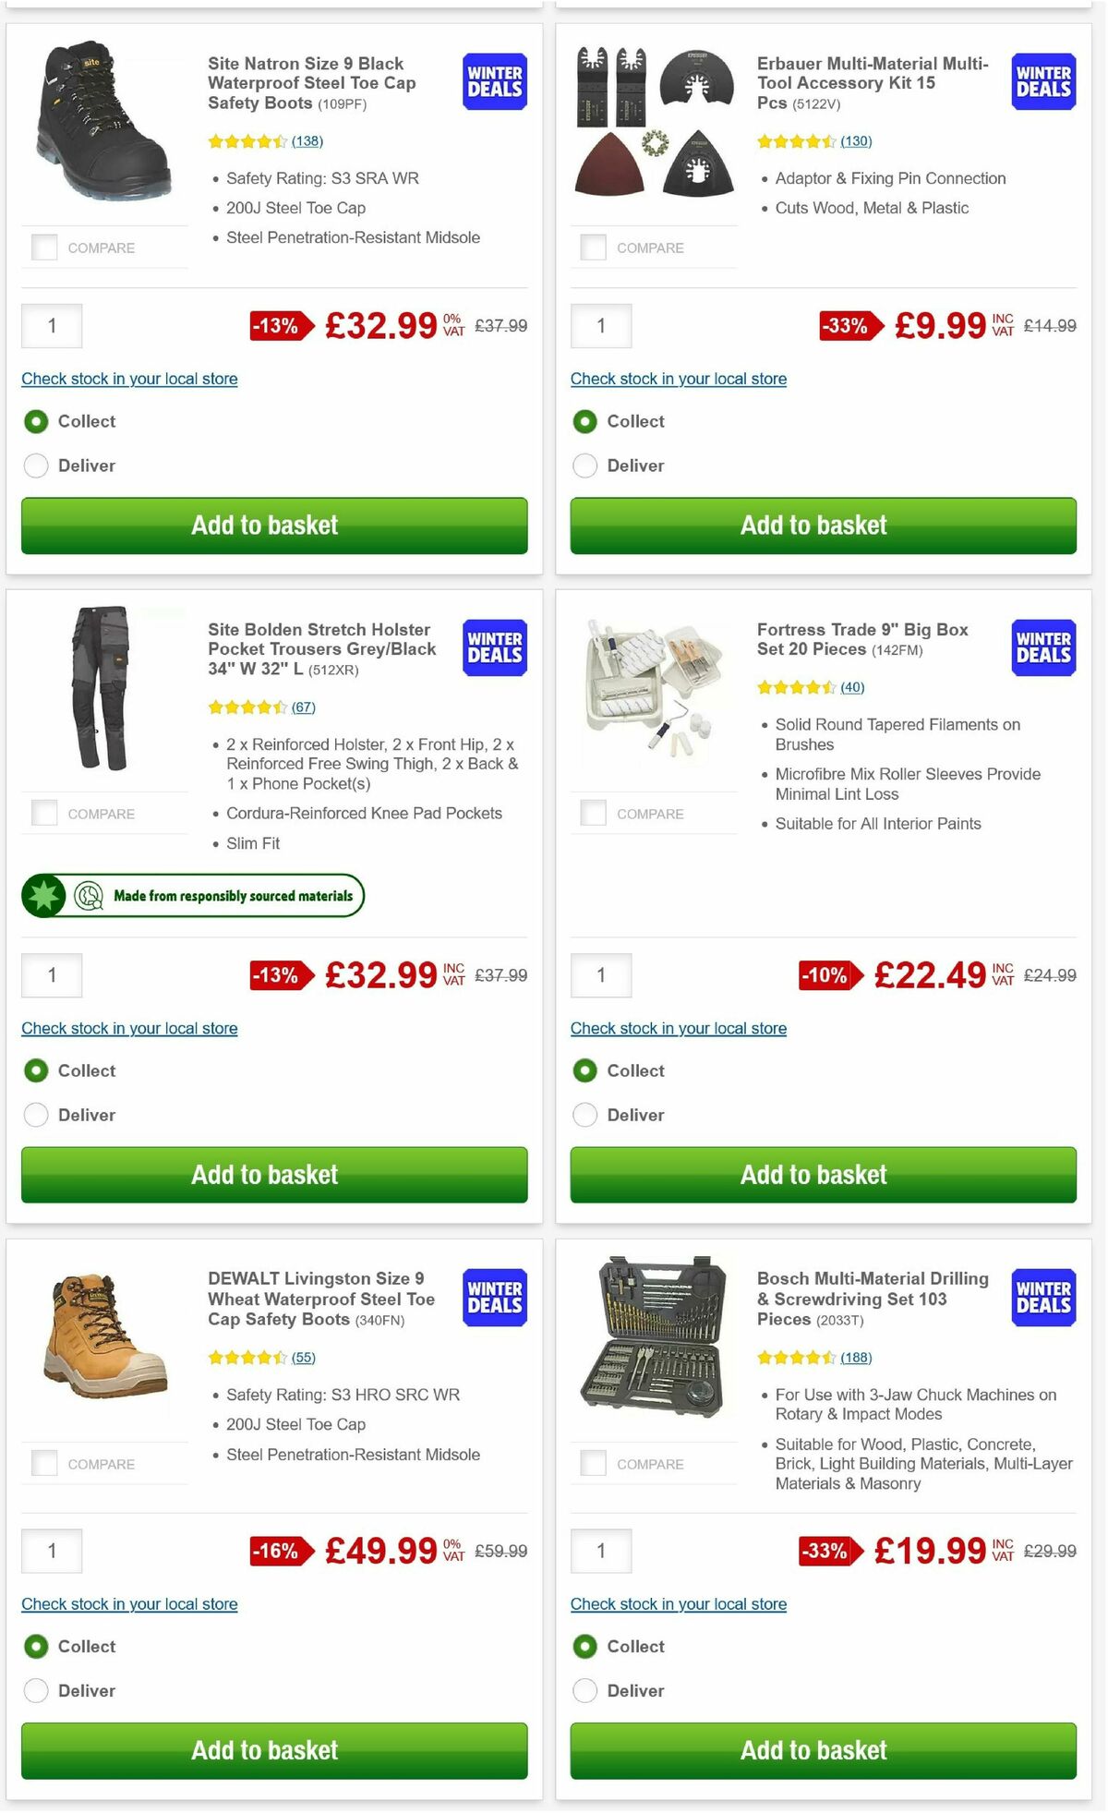The width and height of the screenshot is (1108, 1813).
Task: Check stock for Fortress Trade Big Box set
Action: pyautogui.click(x=679, y=1028)
